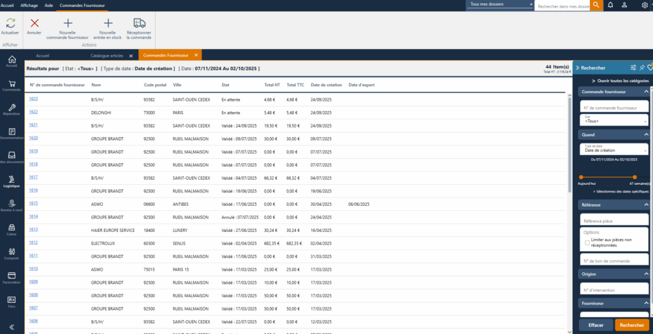Open the Affichage menu

(x=29, y=4)
